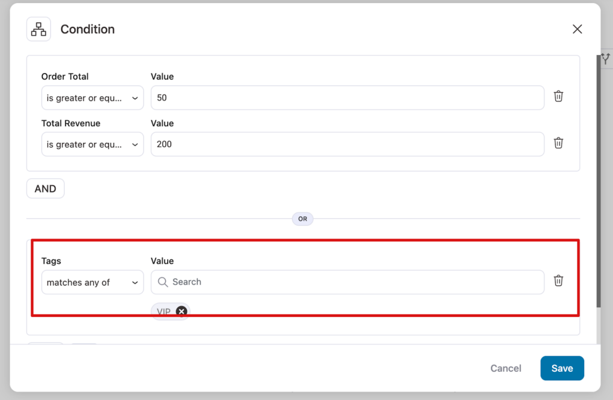Click the branch icon behind the dialog
Viewport: 613px width, 400px height.
click(x=606, y=59)
